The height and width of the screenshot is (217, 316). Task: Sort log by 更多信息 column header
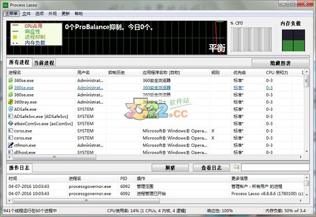click(266, 178)
